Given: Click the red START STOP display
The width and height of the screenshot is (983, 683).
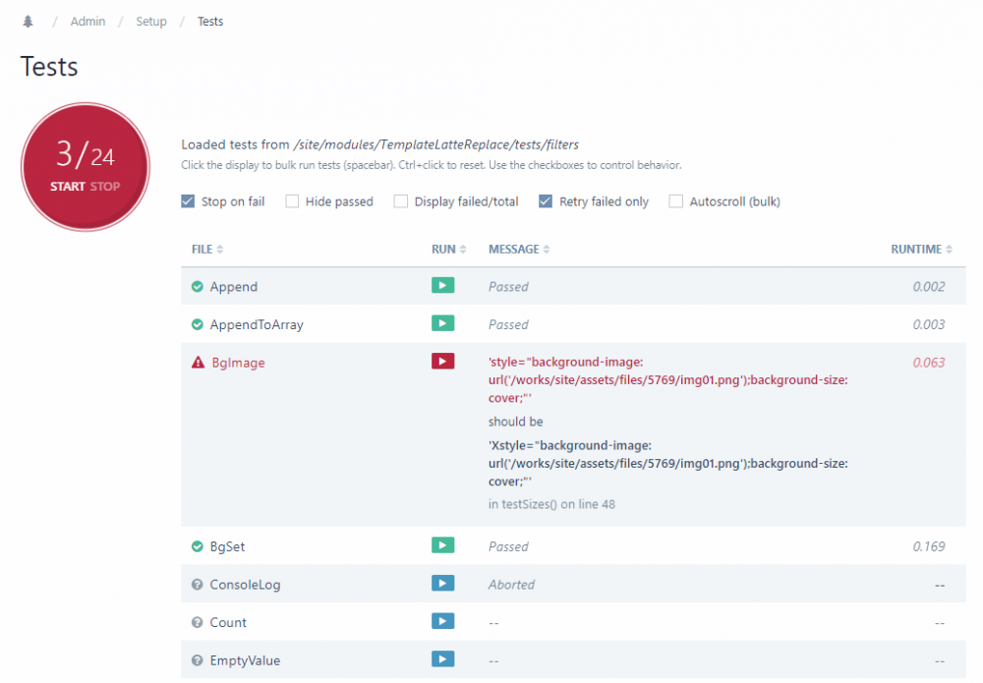Looking at the screenshot, I should [86, 166].
